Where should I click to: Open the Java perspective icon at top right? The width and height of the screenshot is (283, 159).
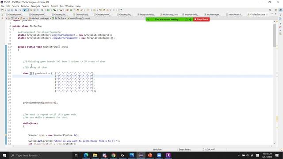coord(281,10)
